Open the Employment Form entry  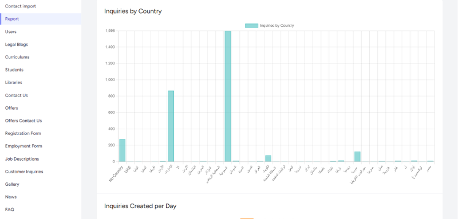(x=23, y=146)
